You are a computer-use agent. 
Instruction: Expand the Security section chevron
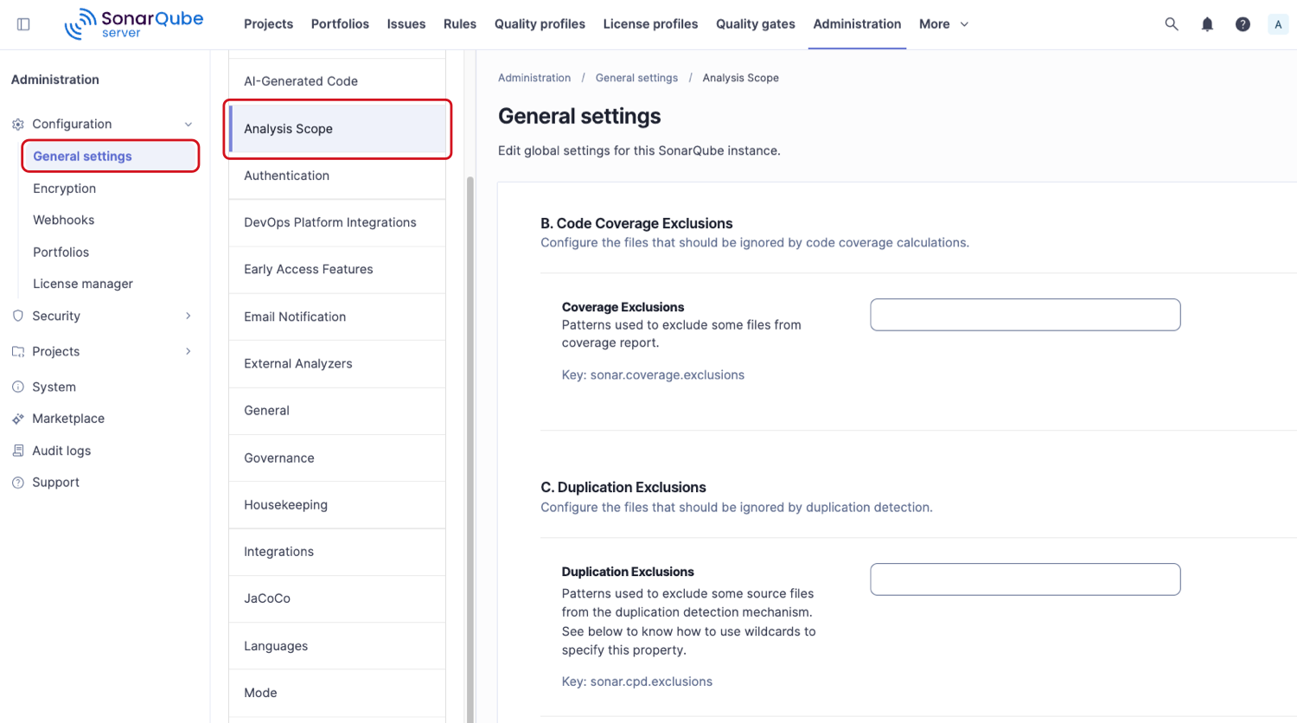click(188, 316)
